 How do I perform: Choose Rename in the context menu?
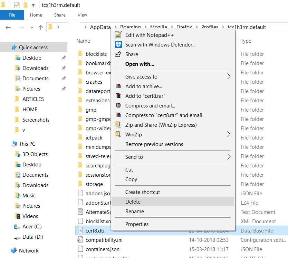(135, 211)
